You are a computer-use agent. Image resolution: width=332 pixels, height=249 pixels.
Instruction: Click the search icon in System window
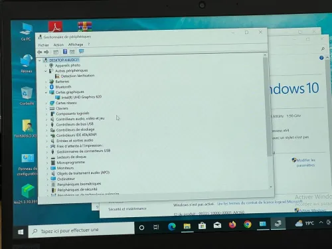coord(323,48)
